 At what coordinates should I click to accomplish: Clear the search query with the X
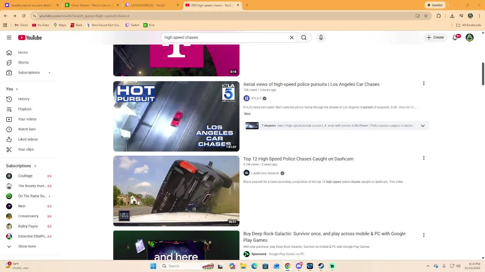(x=292, y=37)
